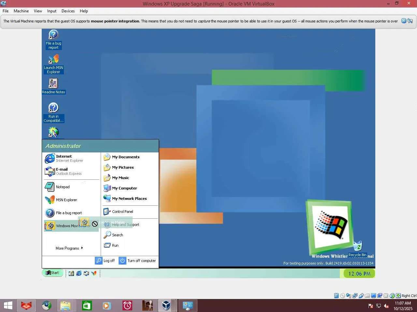Launch MSN Explorer from the Start menu list
The image size is (417, 312).
coord(71,200)
